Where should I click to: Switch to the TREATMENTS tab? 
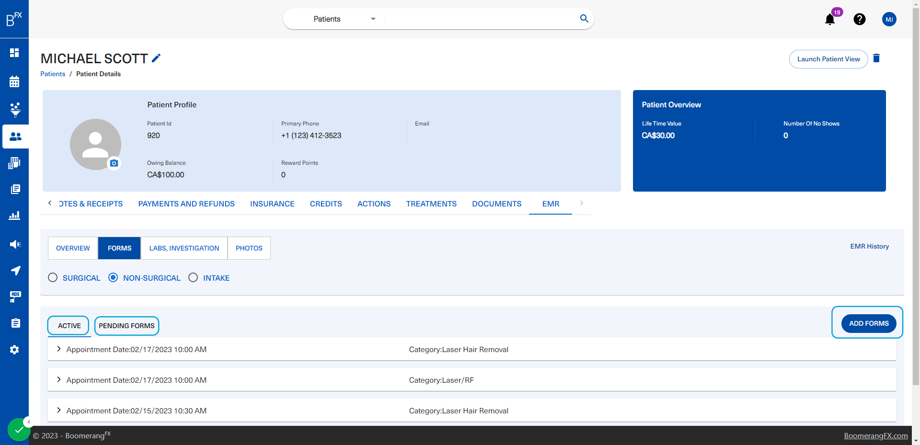point(431,204)
